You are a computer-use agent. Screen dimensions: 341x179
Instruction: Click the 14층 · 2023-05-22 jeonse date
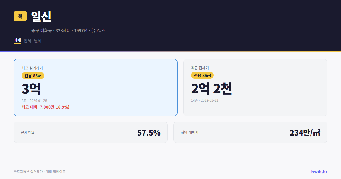[205, 100]
